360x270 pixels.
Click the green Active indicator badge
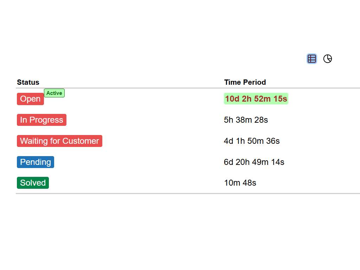point(54,93)
